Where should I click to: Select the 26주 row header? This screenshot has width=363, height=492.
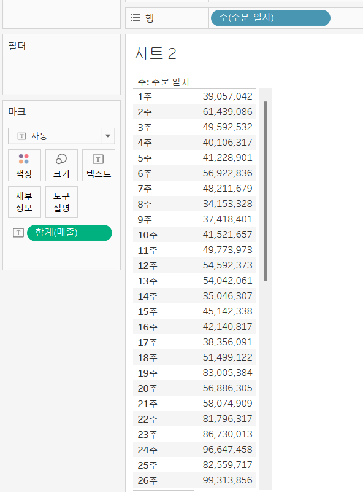(148, 480)
